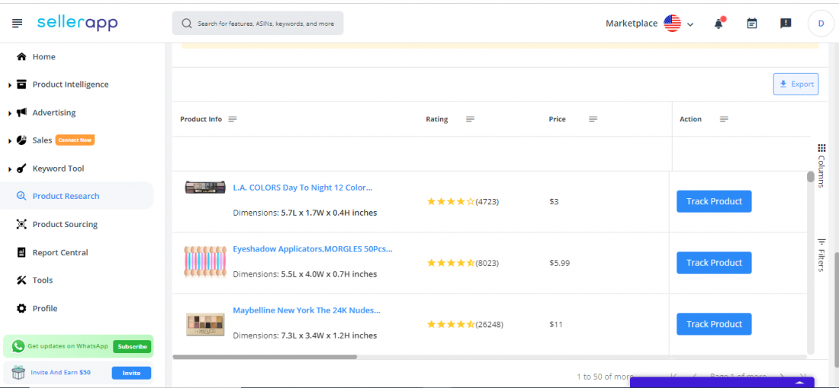Click the $5.99 price cell
Image resolution: width=839 pixels, height=388 pixels.
click(560, 263)
